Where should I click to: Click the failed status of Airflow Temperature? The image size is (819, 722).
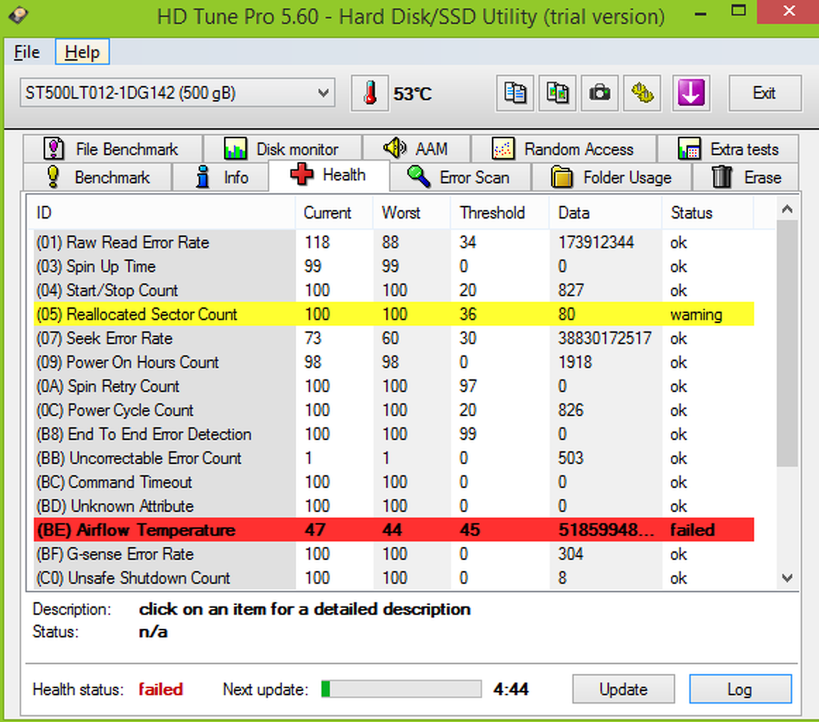[x=693, y=530]
